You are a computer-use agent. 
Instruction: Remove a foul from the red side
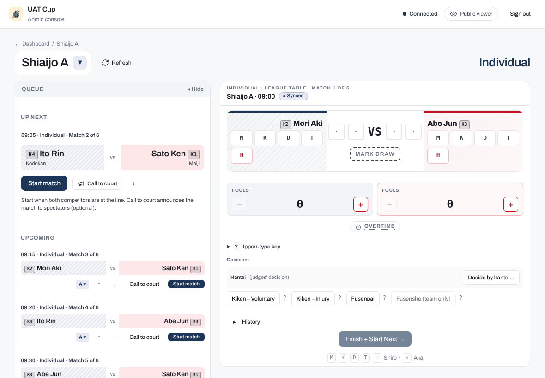pyautogui.click(x=389, y=204)
